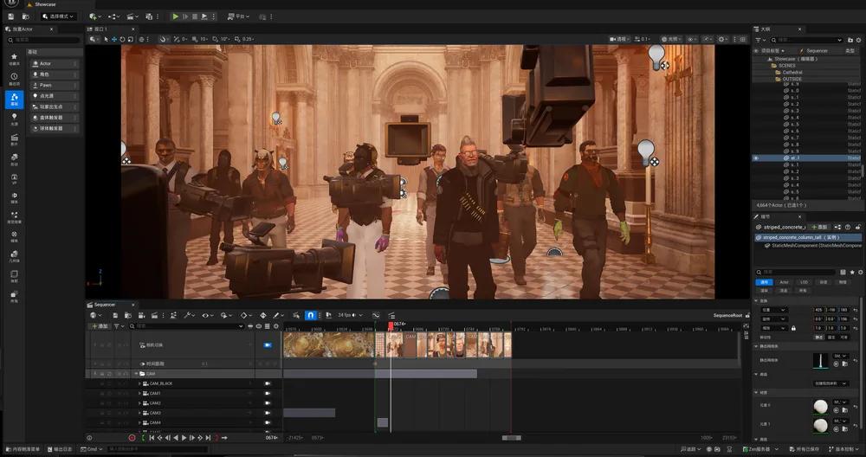Image resolution: width=866 pixels, height=457 pixels.
Task: Expand the CAM_BLACK track
Action: (x=139, y=383)
